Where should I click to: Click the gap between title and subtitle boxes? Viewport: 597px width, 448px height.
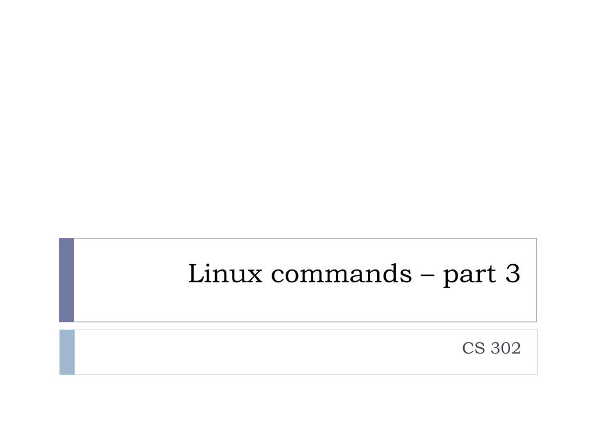[x=298, y=326]
